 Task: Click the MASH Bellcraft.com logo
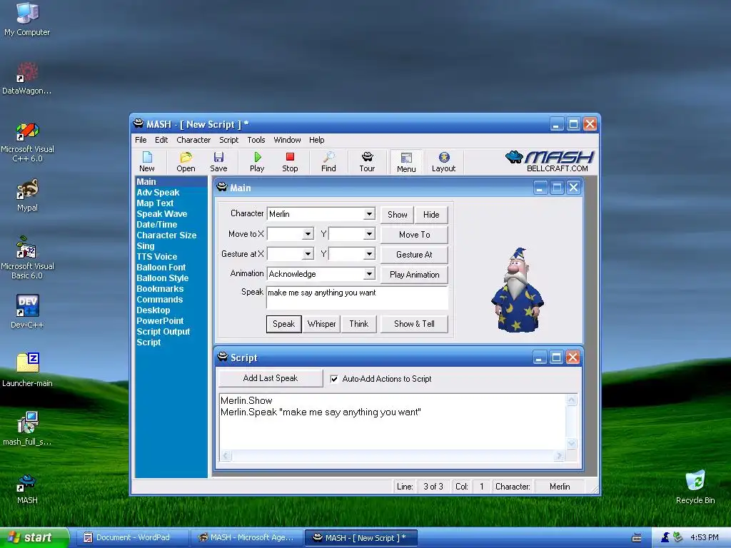click(550, 161)
